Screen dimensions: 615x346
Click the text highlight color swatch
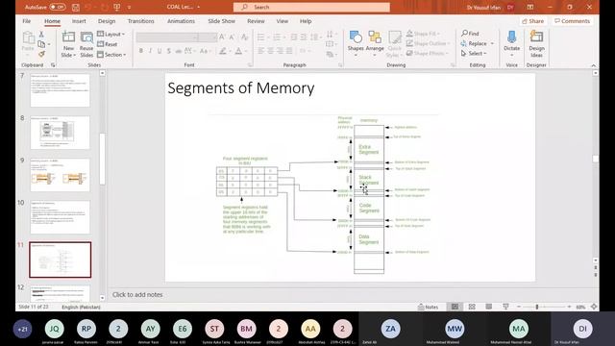223,51
